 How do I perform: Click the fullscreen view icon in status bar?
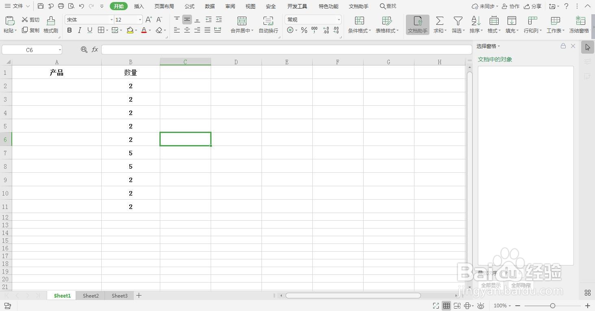[436, 306]
